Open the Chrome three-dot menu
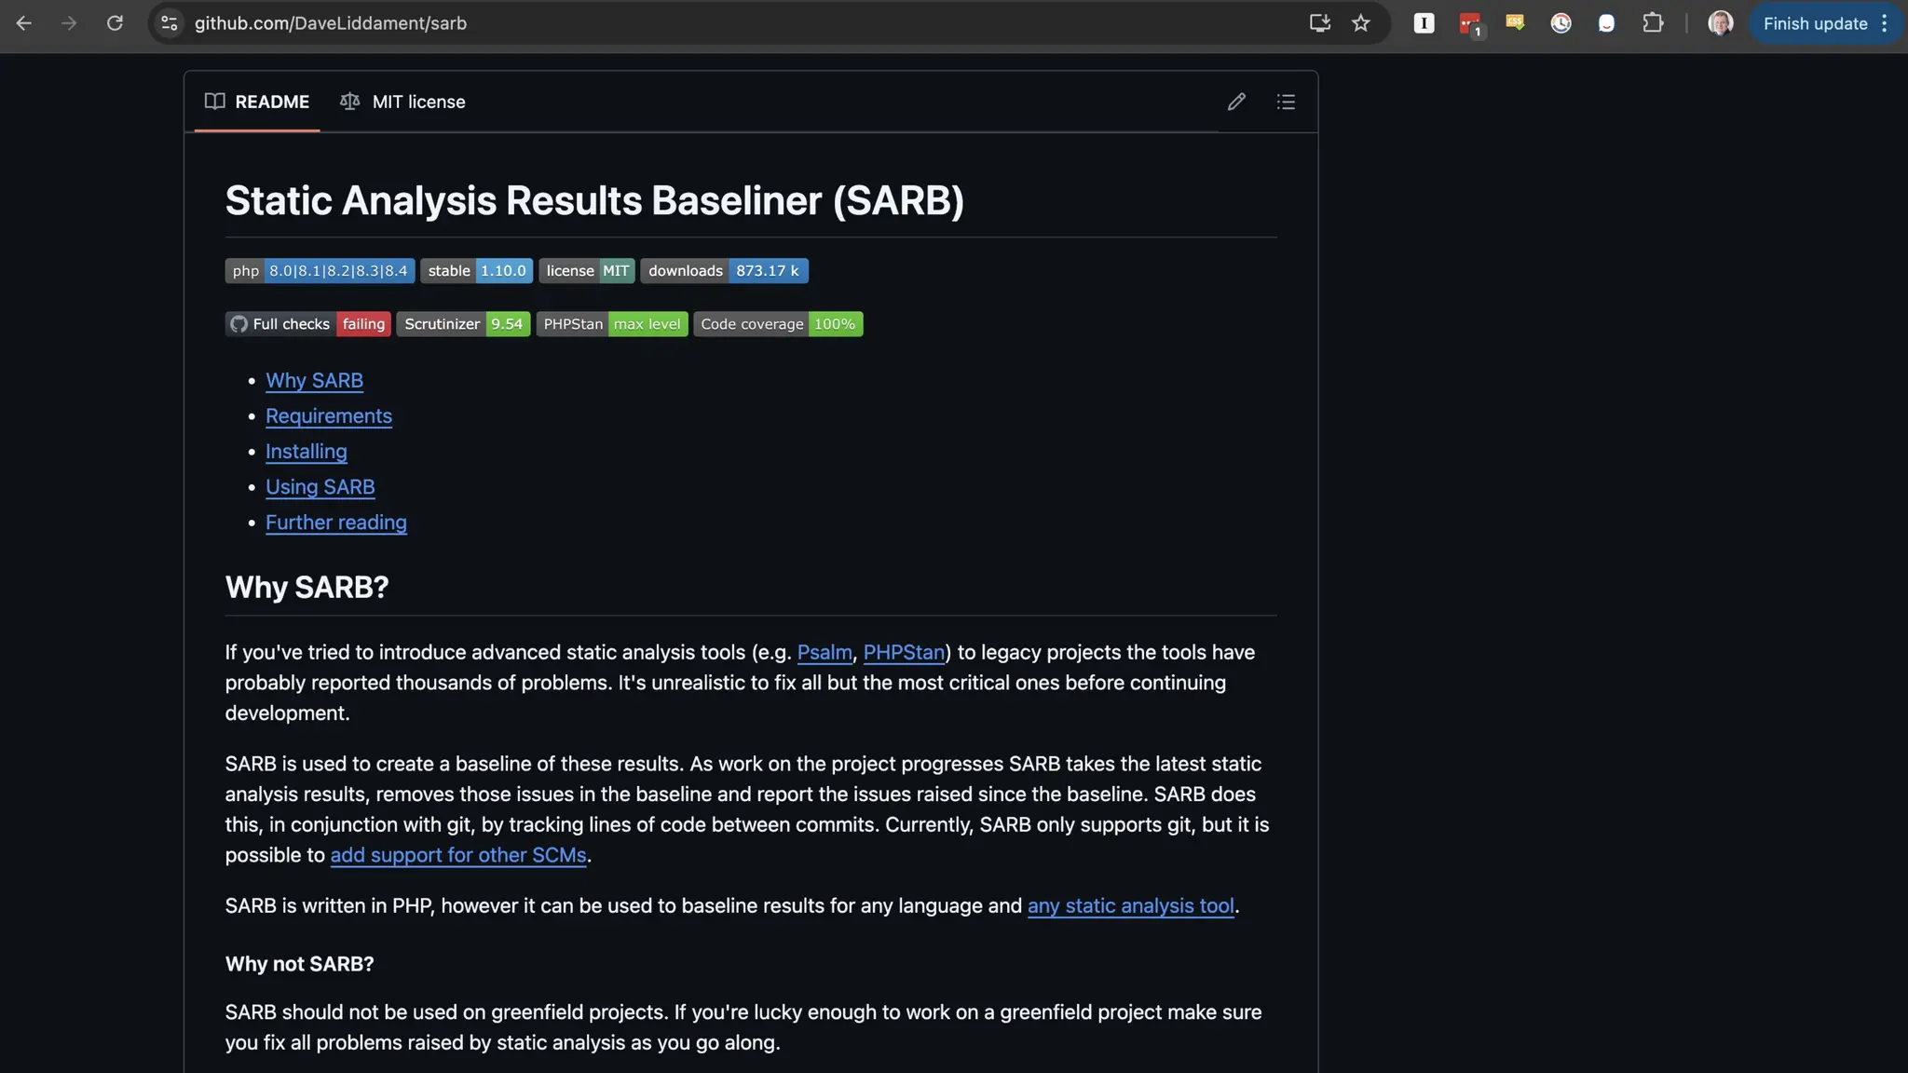 (1884, 23)
